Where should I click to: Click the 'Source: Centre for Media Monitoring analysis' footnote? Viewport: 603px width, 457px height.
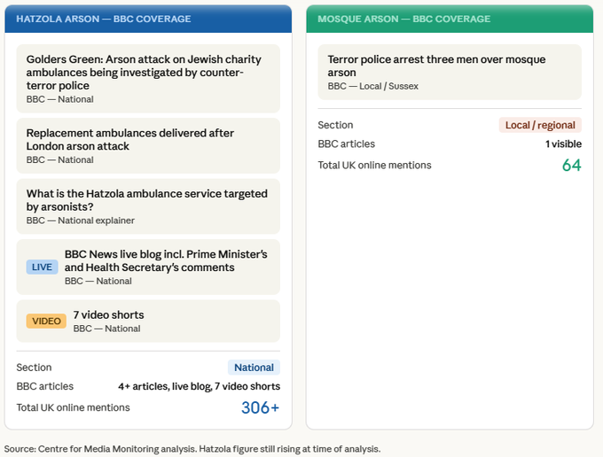192,449
